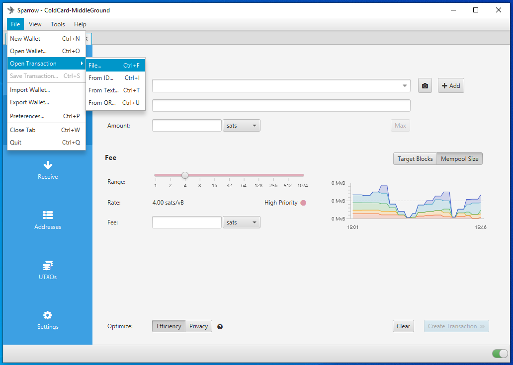Select From QR... submenu entry

(115, 103)
